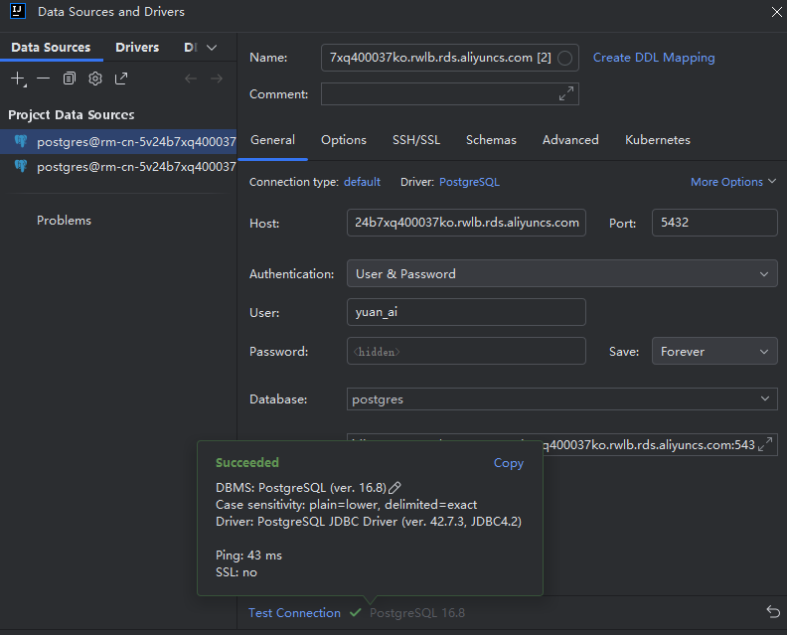The height and width of the screenshot is (635, 787).
Task: Click Copy in the Succeeded popup
Action: (x=509, y=463)
